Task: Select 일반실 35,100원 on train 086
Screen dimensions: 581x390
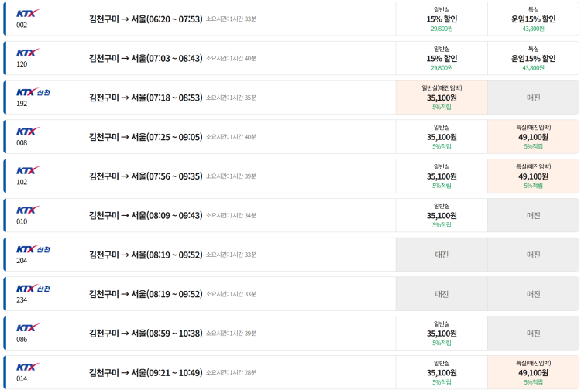Action: [442, 334]
